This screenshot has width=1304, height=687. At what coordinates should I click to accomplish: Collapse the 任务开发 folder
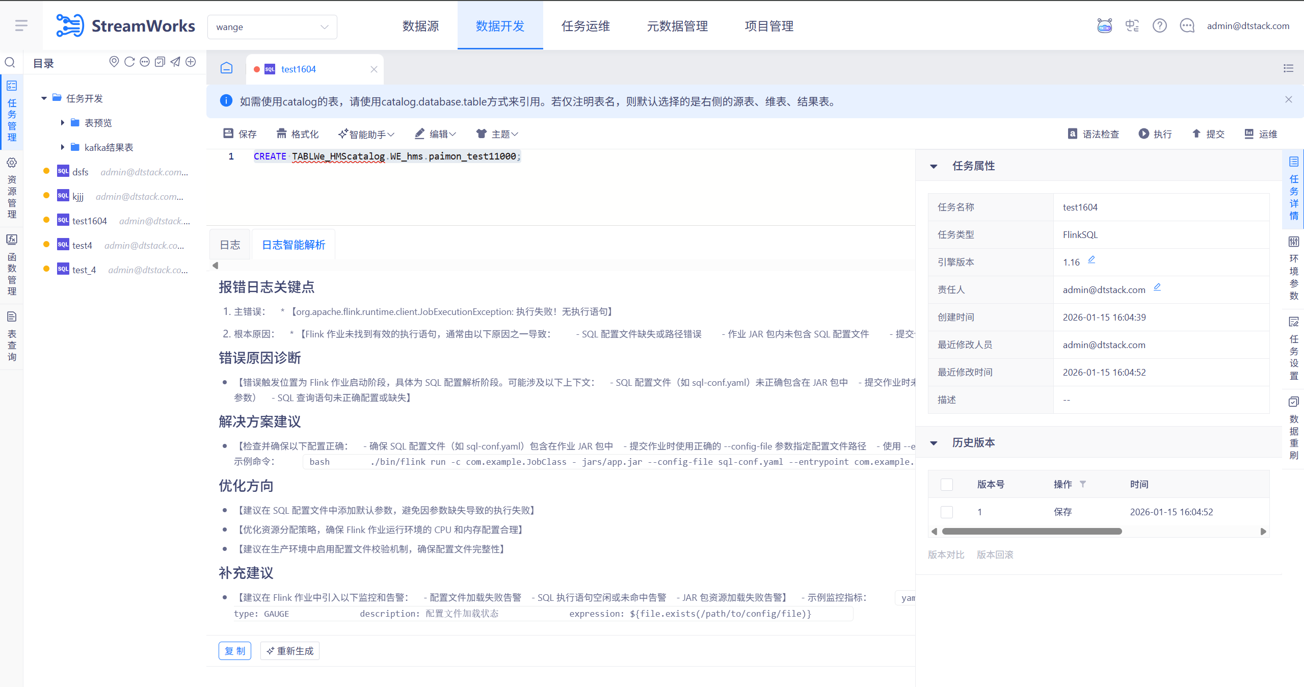[44, 98]
